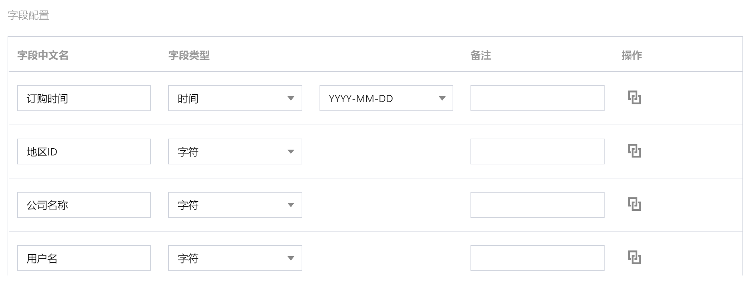Click the 操作 column header

click(x=631, y=55)
